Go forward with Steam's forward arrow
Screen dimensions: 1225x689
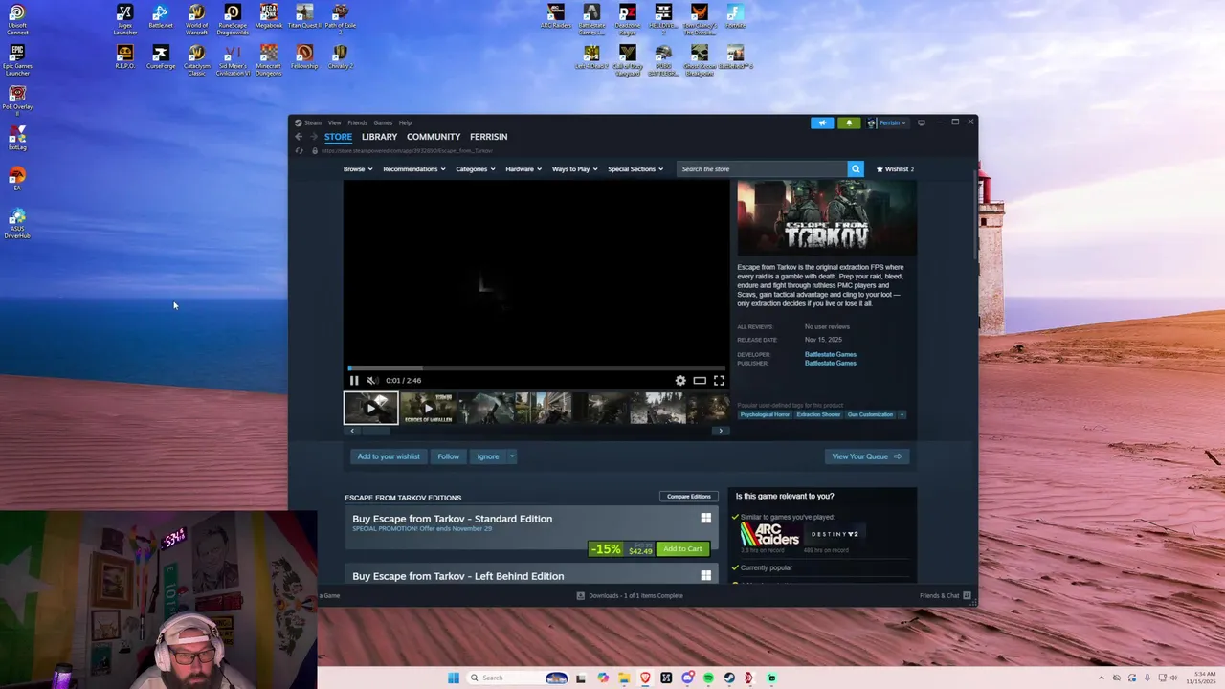click(x=313, y=137)
